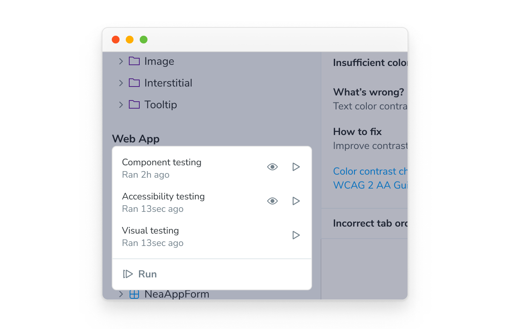The height and width of the screenshot is (329, 510).
Task: Toggle visibility of Component testing results
Action: click(x=272, y=167)
